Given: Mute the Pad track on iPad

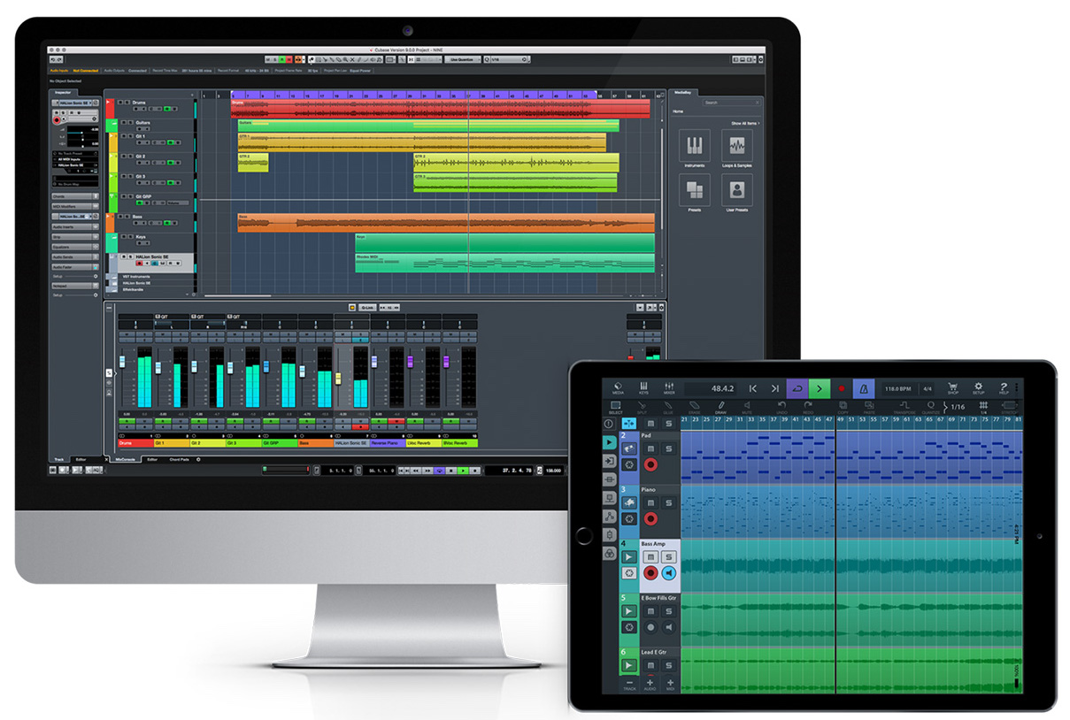Looking at the screenshot, I should click(x=650, y=448).
